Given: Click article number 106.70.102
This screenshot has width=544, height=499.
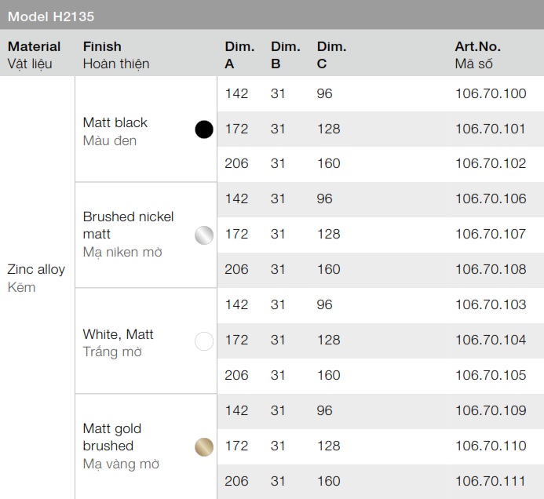Looking at the screenshot, I should 491,164.
